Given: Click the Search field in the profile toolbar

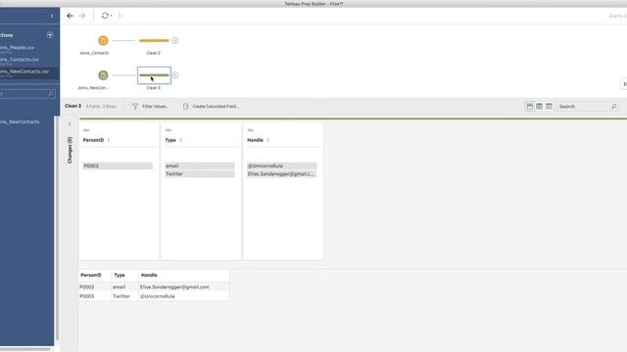Looking at the screenshot, I should pos(588,107).
